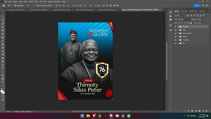Toggle the Auto-Select checkbox
The height and width of the screenshot is (119, 211).
[x=15, y=6]
